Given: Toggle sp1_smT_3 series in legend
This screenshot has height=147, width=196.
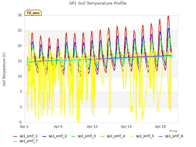Looking at the screenshot, I should pyautogui.click(x=84, y=136).
